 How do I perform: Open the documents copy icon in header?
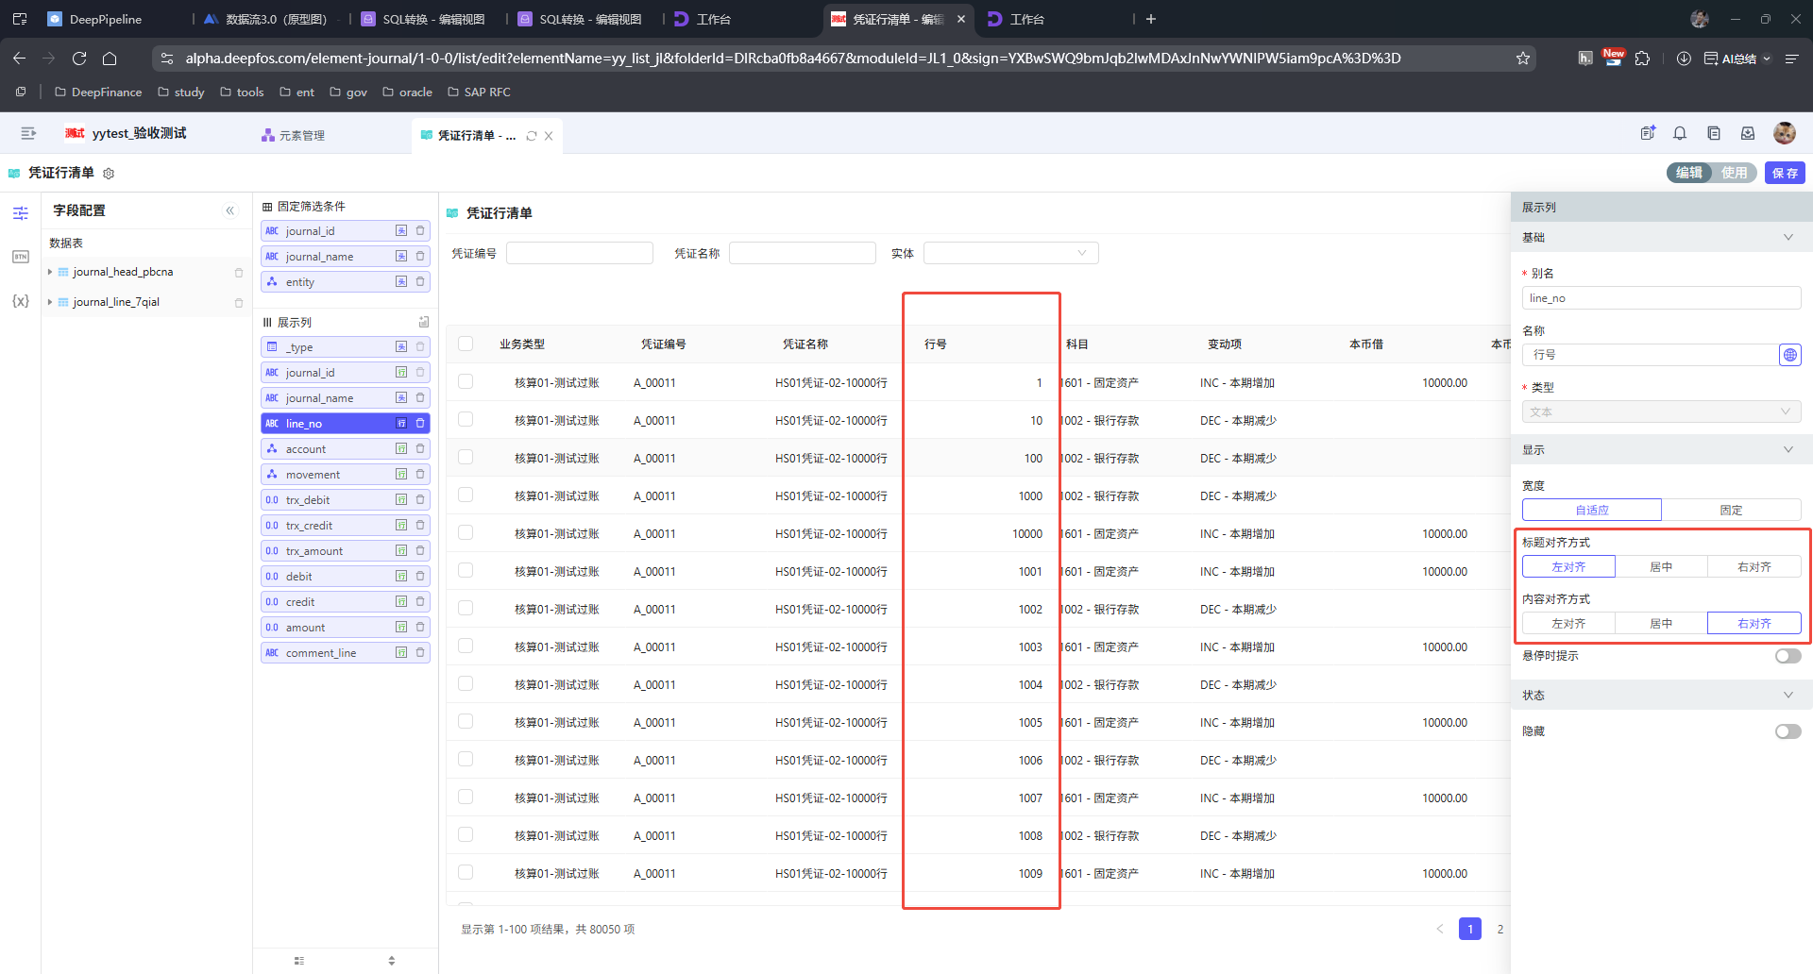click(1714, 134)
